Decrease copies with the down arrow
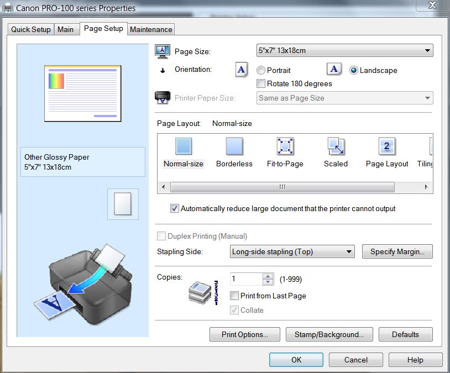The height and width of the screenshot is (373, 450). tap(268, 282)
